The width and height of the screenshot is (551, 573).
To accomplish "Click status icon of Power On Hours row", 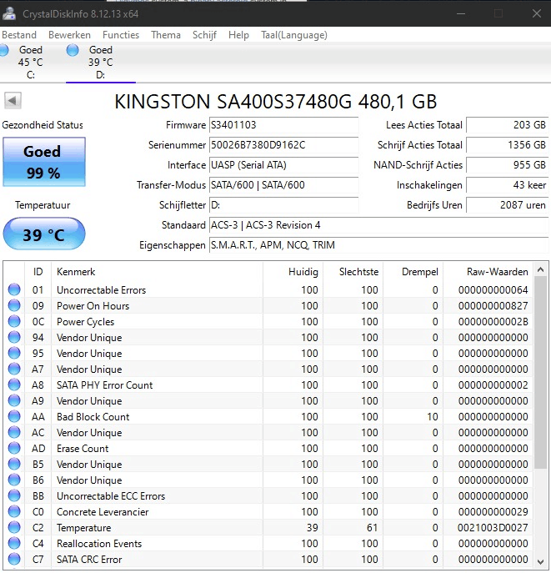I will click(14, 305).
